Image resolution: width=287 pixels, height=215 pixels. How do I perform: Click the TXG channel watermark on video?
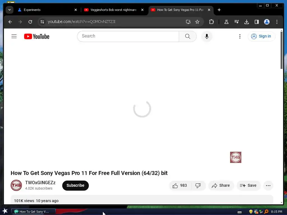click(x=235, y=157)
